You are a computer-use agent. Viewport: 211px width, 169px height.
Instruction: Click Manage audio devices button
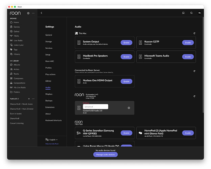pos(105,154)
